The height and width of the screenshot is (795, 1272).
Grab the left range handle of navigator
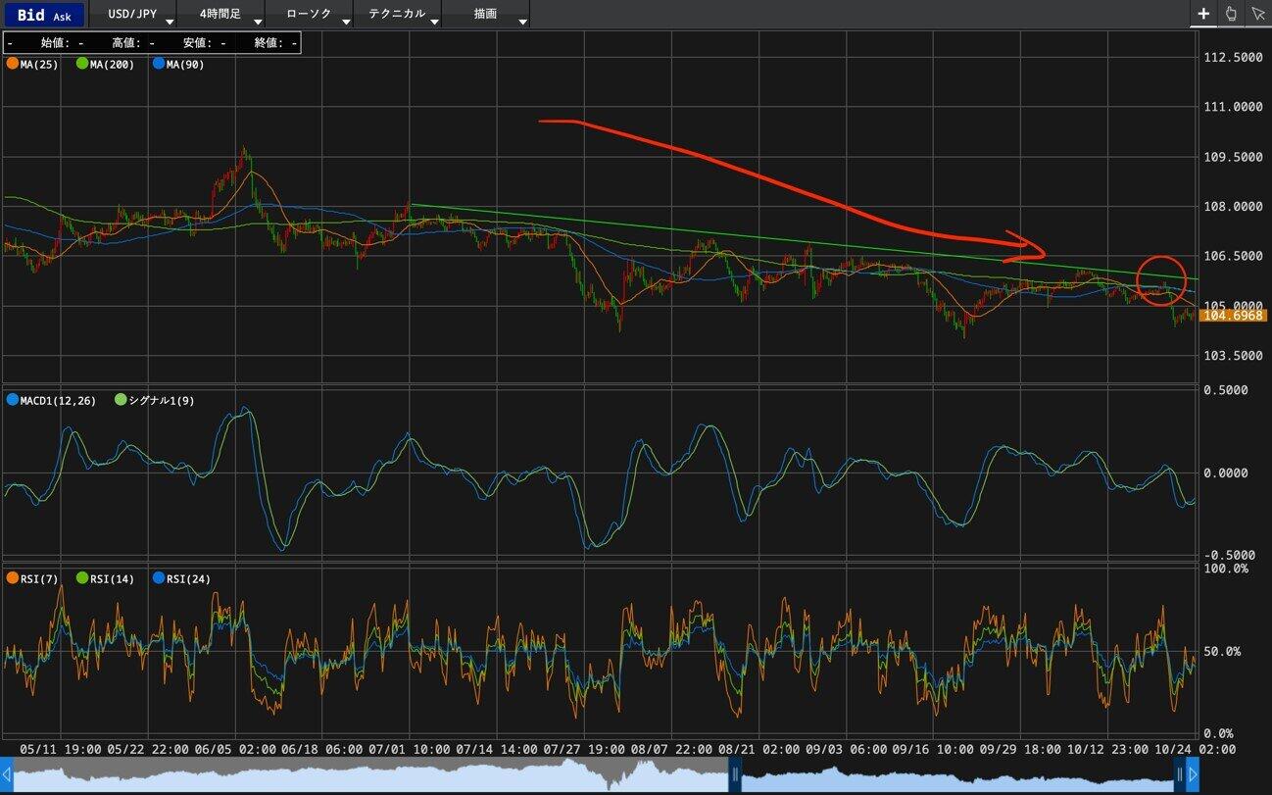(x=735, y=775)
